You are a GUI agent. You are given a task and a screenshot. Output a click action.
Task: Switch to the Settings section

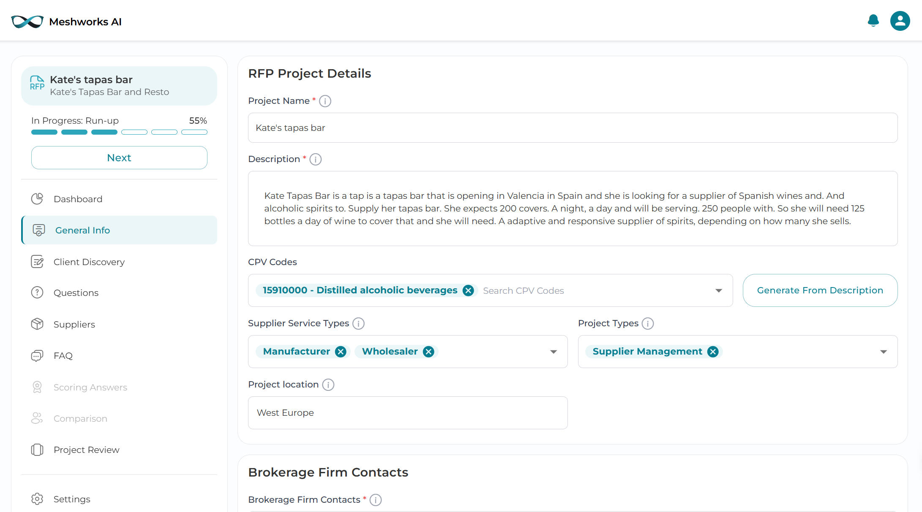tap(72, 499)
